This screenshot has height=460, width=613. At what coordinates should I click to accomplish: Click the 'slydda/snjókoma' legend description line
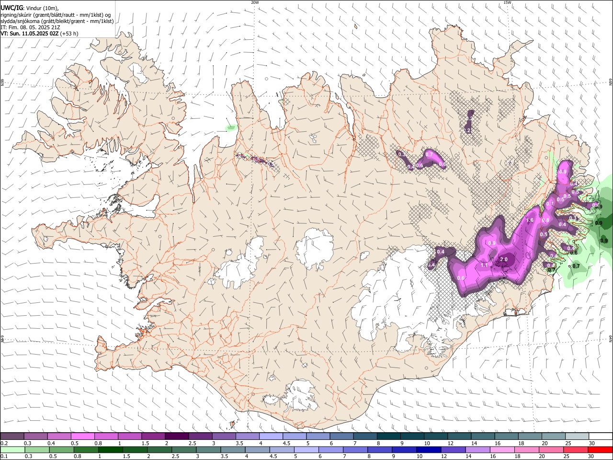[57, 21]
